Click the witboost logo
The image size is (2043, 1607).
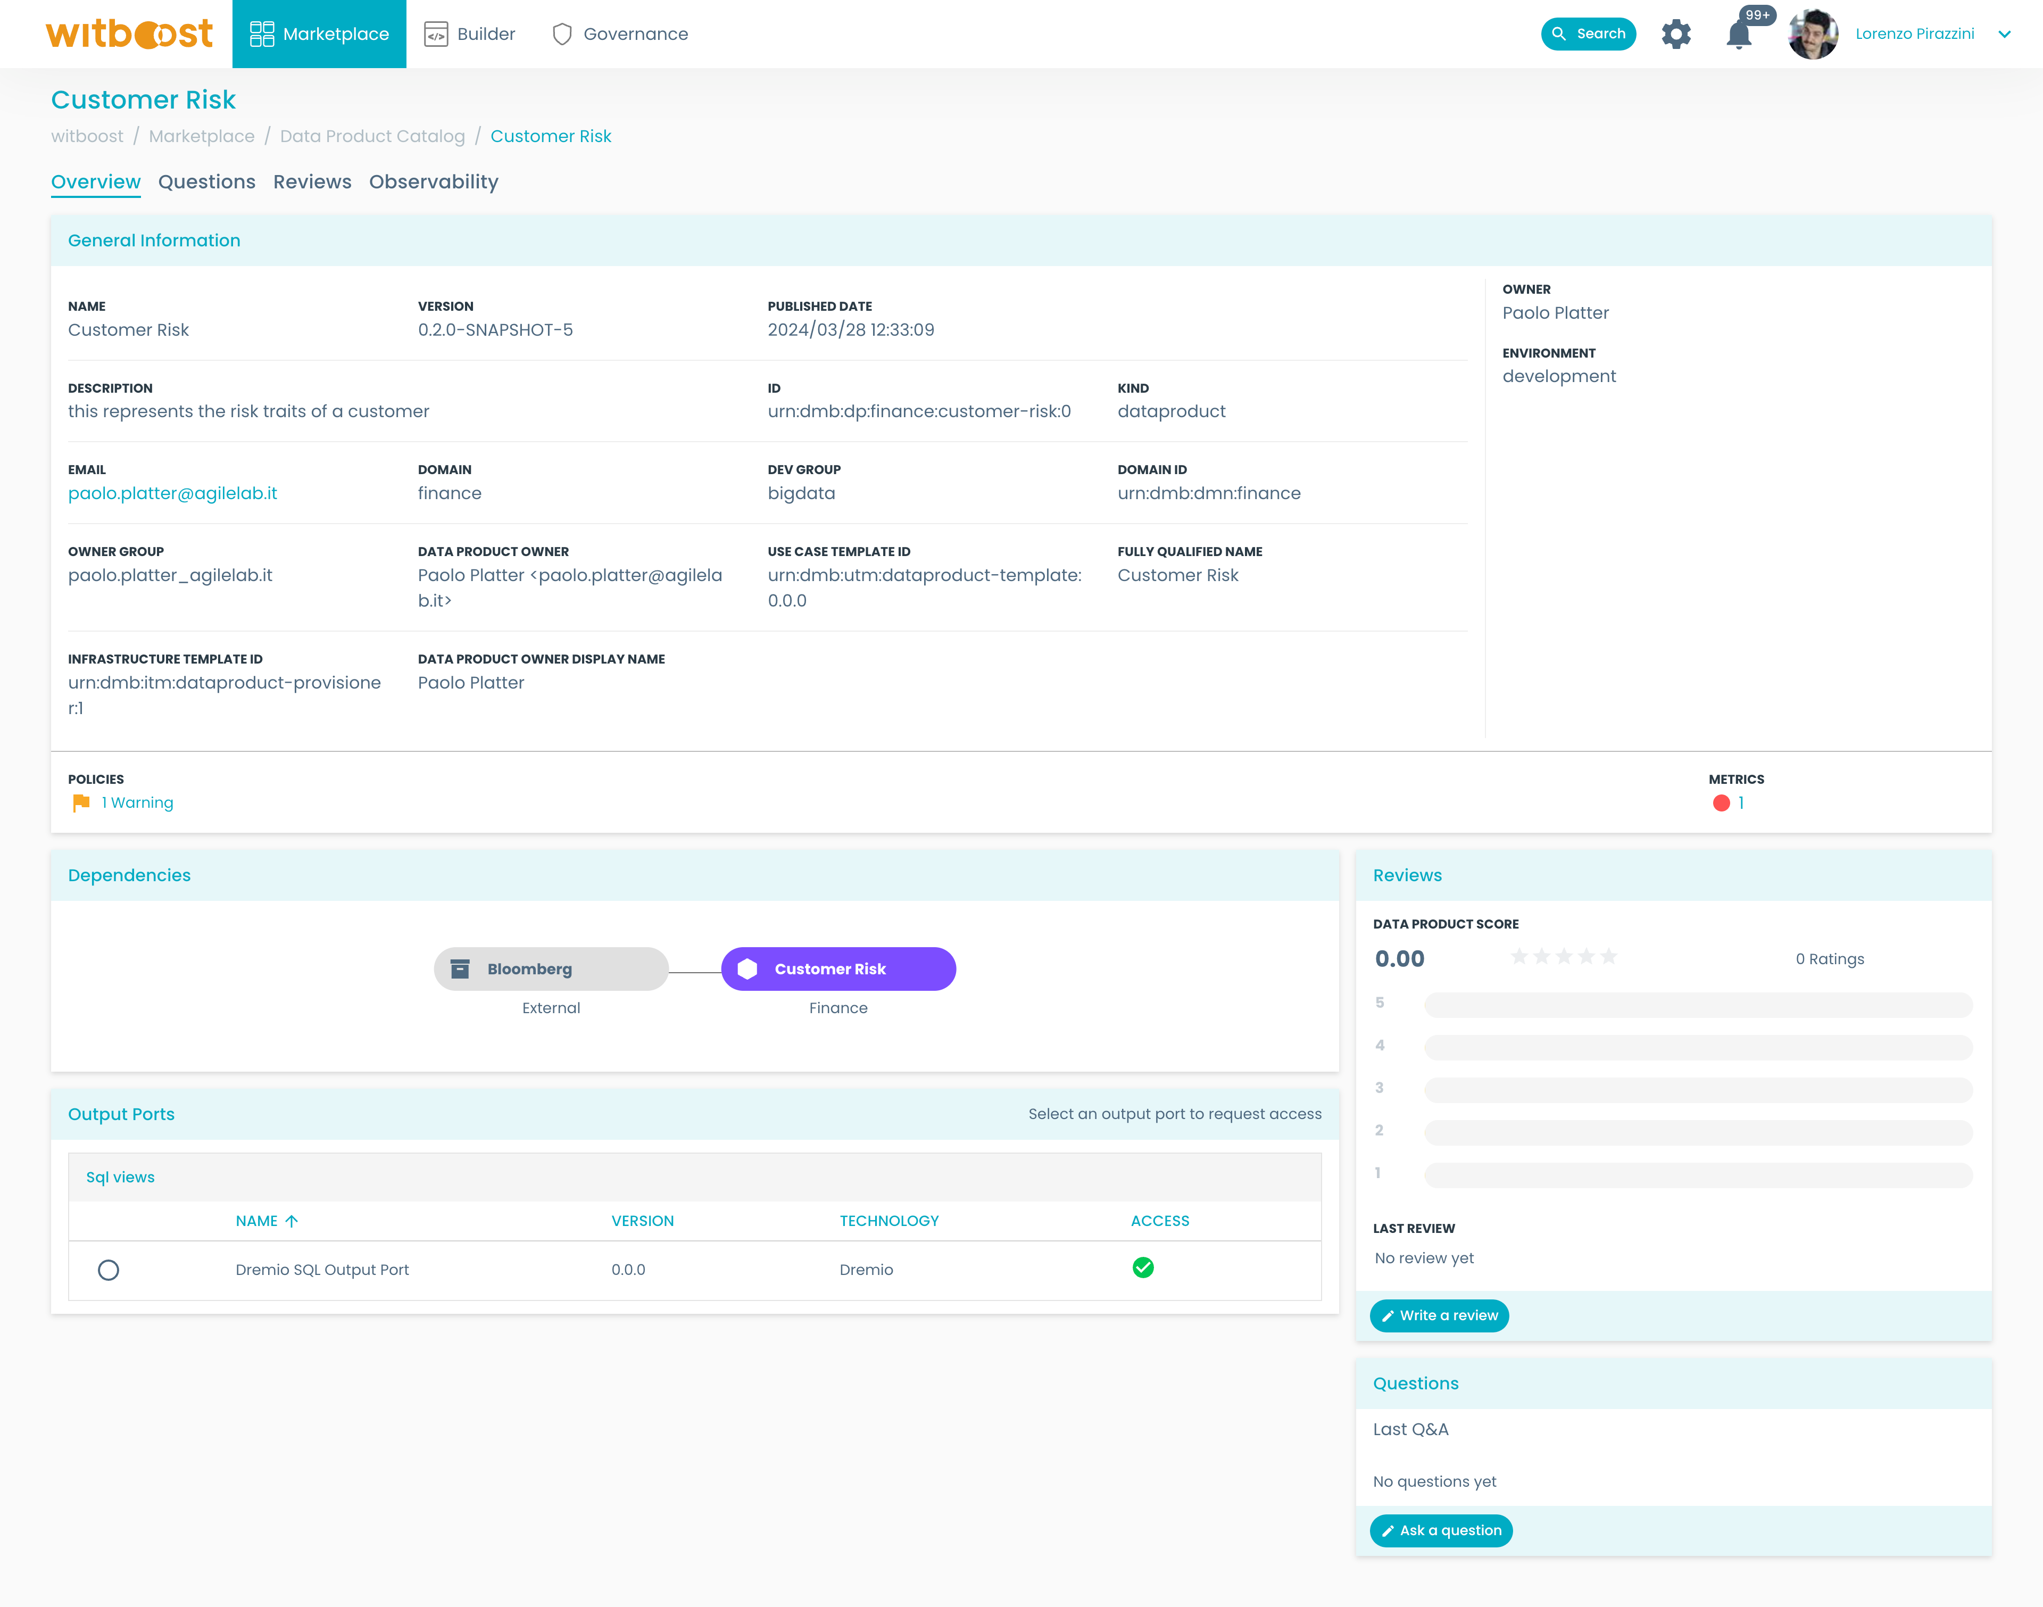pyautogui.click(x=129, y=34)
